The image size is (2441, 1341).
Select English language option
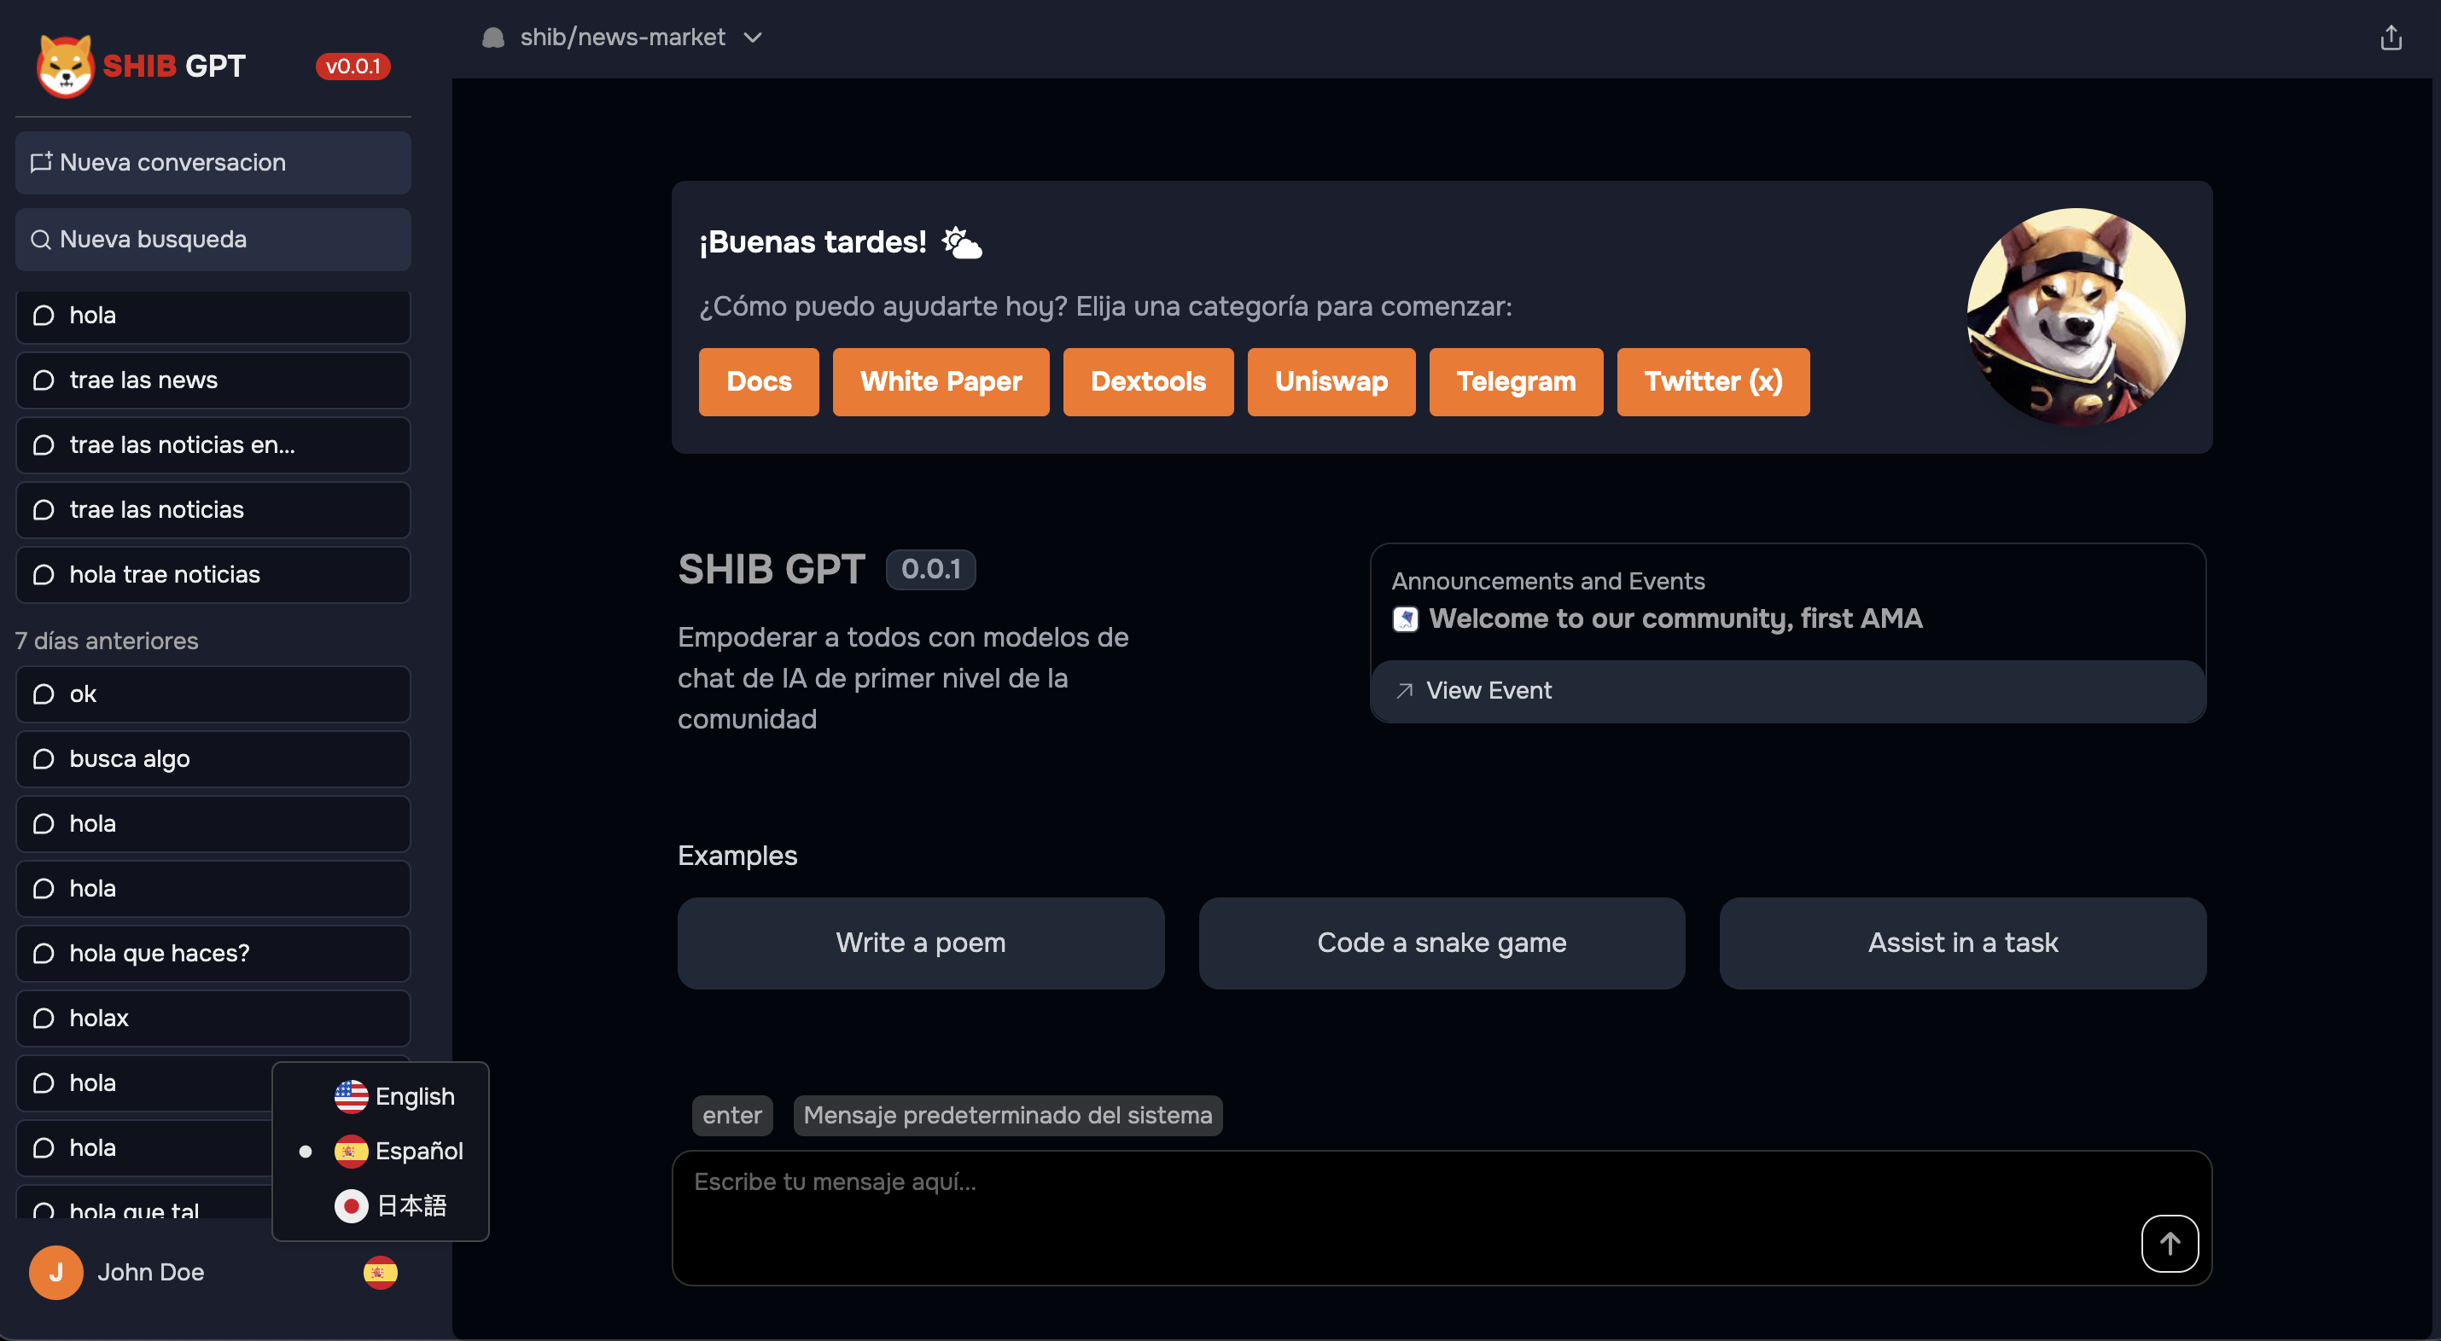(393, 1095)
